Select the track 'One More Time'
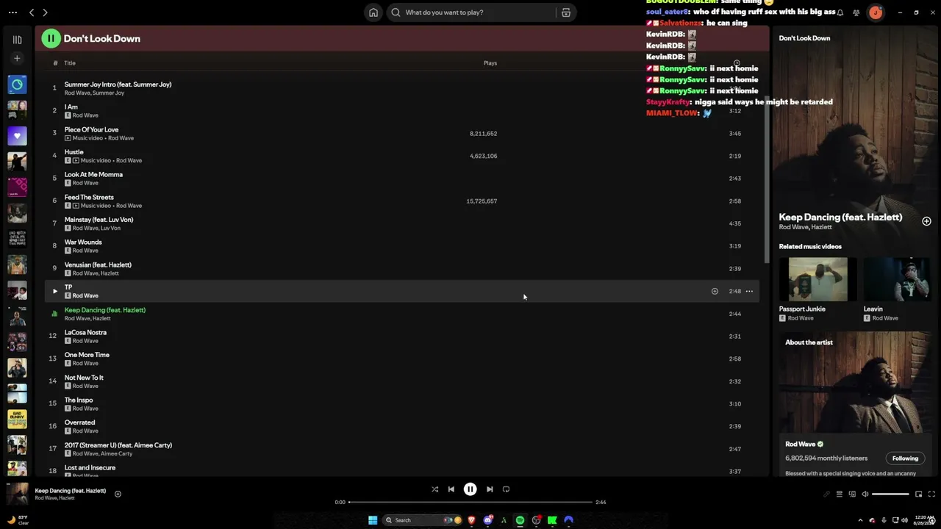Screen dimensions: 941x529 coord(87,355)
